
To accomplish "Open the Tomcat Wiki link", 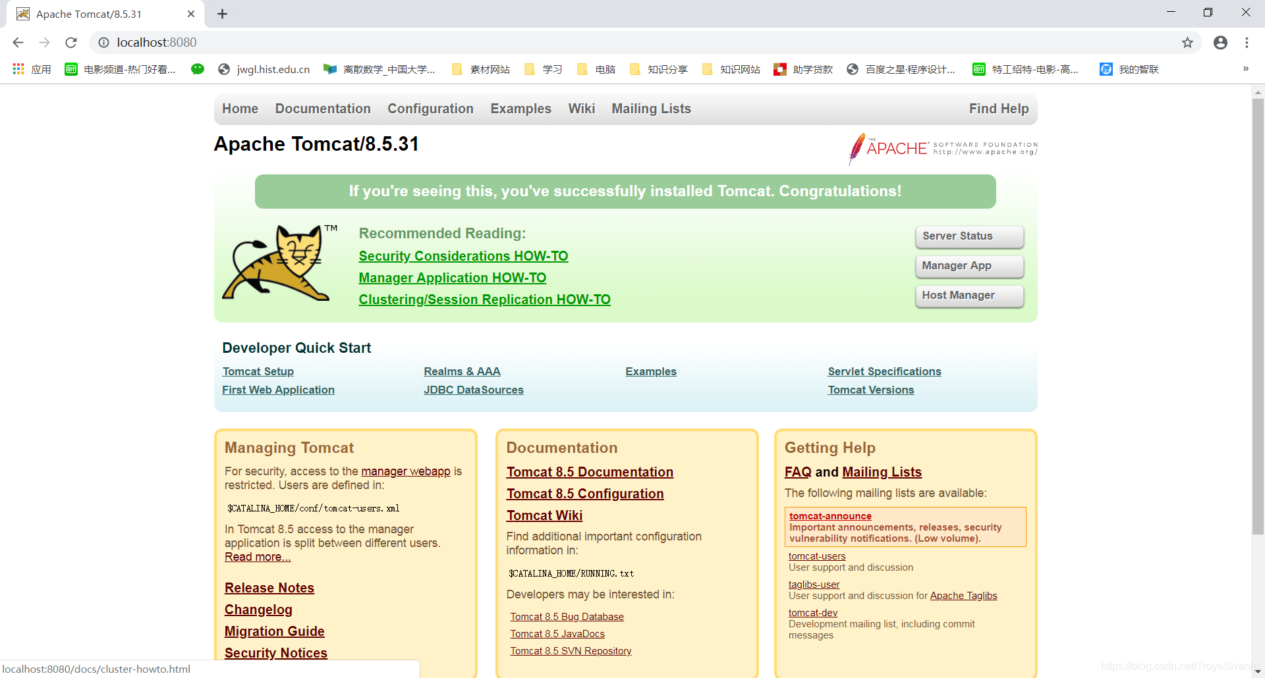I will coord(544,515).
